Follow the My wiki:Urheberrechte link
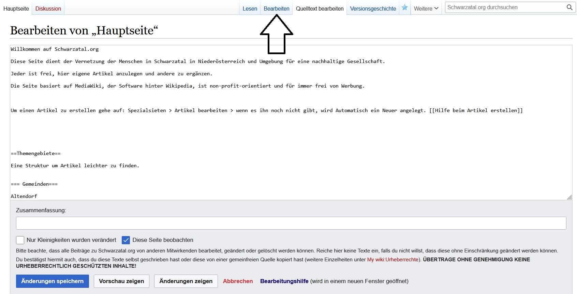Image resolution: width=577 pixels, height=294 pixels. click(393, 260)
